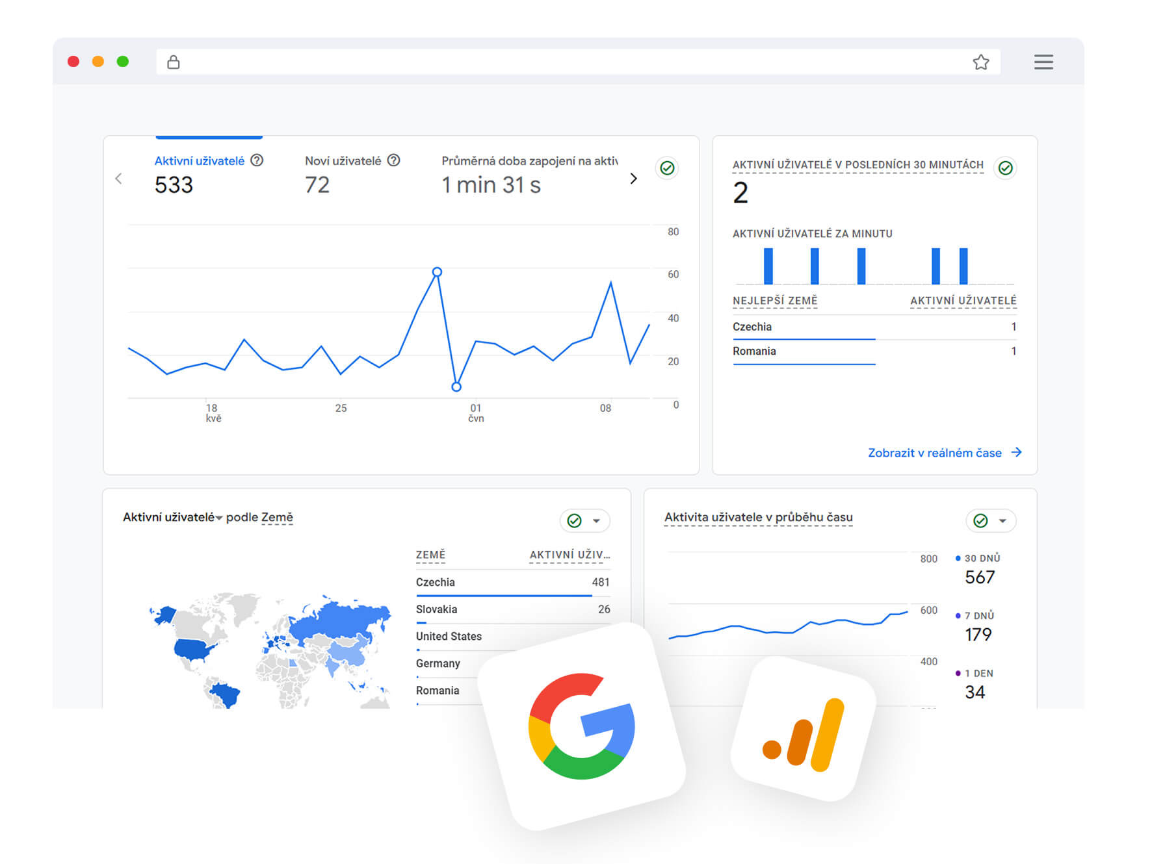Open status dropdown on country map card
The image size is (1152, 864).
pyautogui.click(x=584, y=520)
